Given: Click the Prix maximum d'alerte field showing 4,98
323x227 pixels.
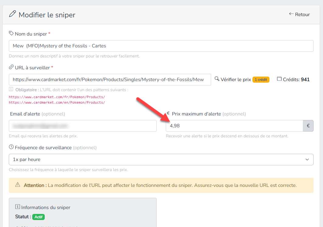Looking at the screenshot, I should click(234, 126).
